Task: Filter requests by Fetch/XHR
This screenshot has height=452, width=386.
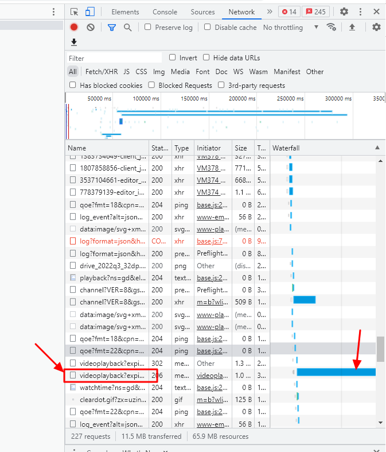Action: point(102,71)
